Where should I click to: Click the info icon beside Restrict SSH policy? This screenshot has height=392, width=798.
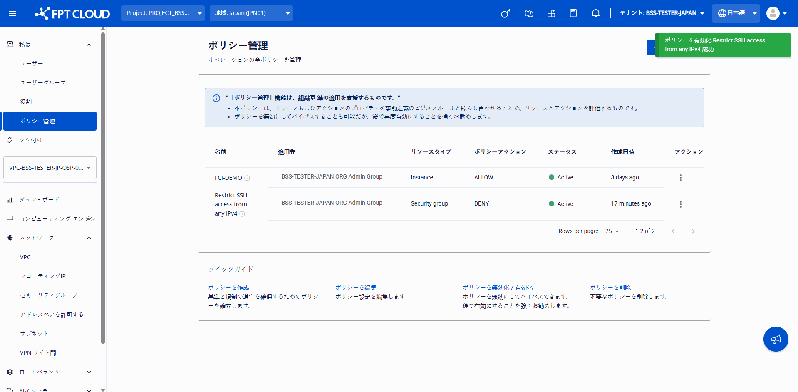click(242, 214)
